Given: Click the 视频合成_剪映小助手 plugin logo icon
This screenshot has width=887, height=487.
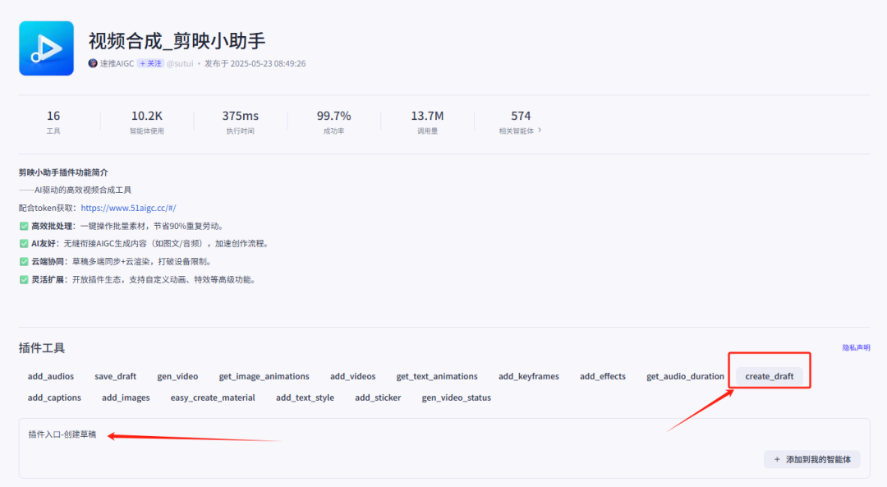Looking at the screenshot, I should click(46, 48).
